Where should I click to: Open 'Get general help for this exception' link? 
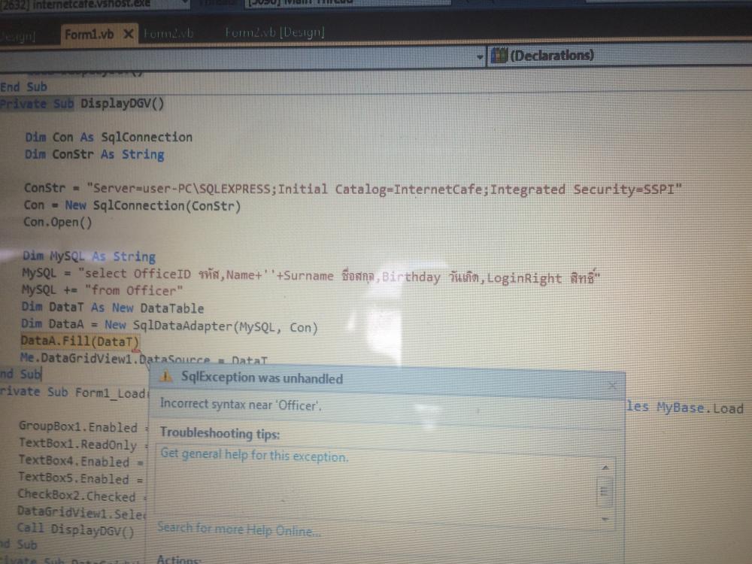[x=254, y=455]
